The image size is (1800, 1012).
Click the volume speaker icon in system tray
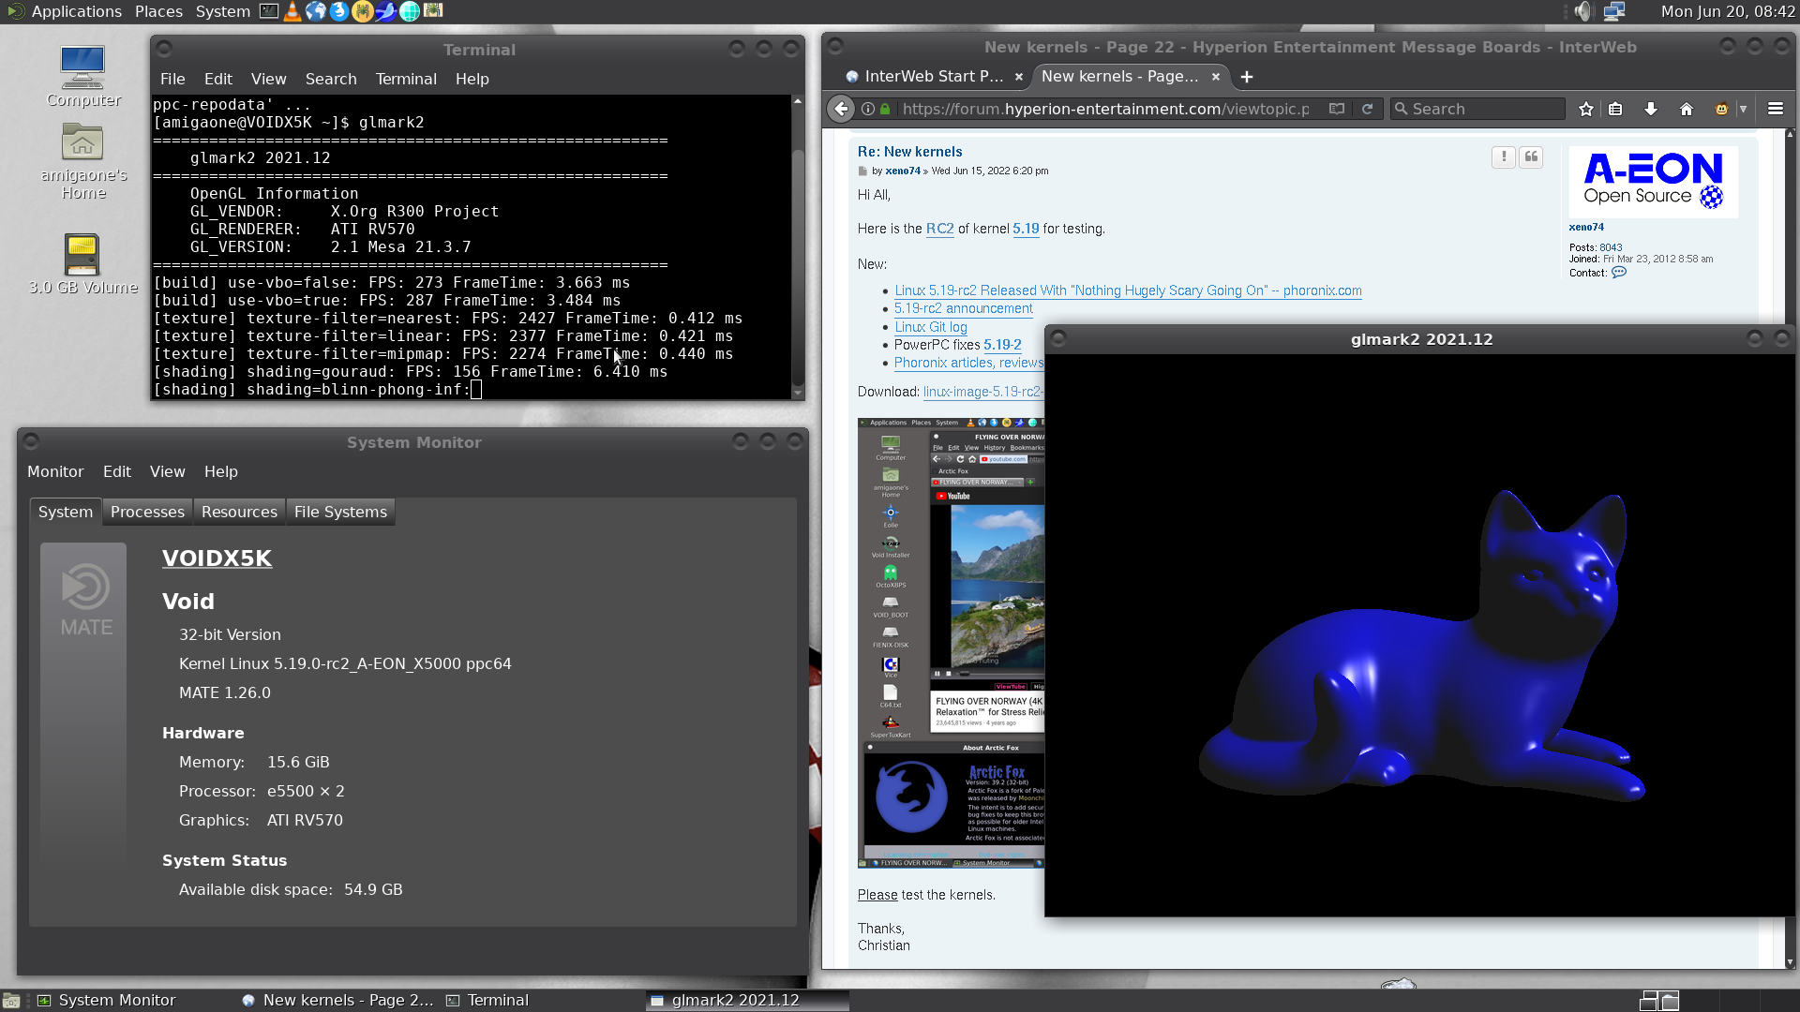click(1582, 11)
